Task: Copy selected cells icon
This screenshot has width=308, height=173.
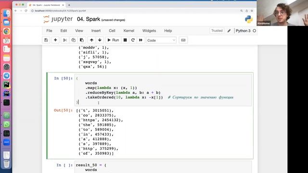Action: click(73, 40)
